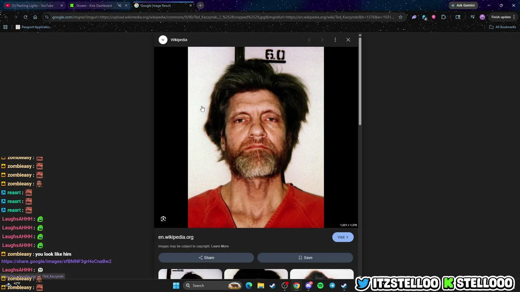Image resolution: width=520 pixels, height=292 pixels.
Task: Open Telegram from the taskbar
Action: (332, 286)
